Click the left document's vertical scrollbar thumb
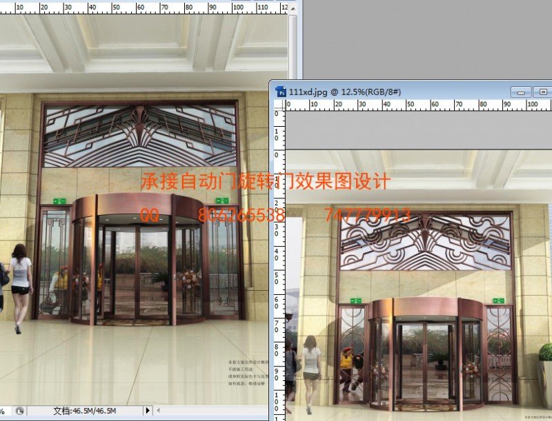The image size is (552, 421). click(293, 45)
